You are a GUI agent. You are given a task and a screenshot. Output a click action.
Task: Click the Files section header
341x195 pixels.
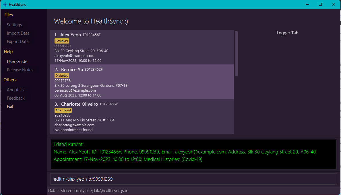click(x=9, y=15)
